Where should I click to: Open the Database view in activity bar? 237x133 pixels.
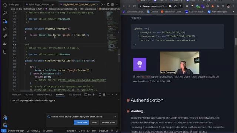tap(5, 52)
